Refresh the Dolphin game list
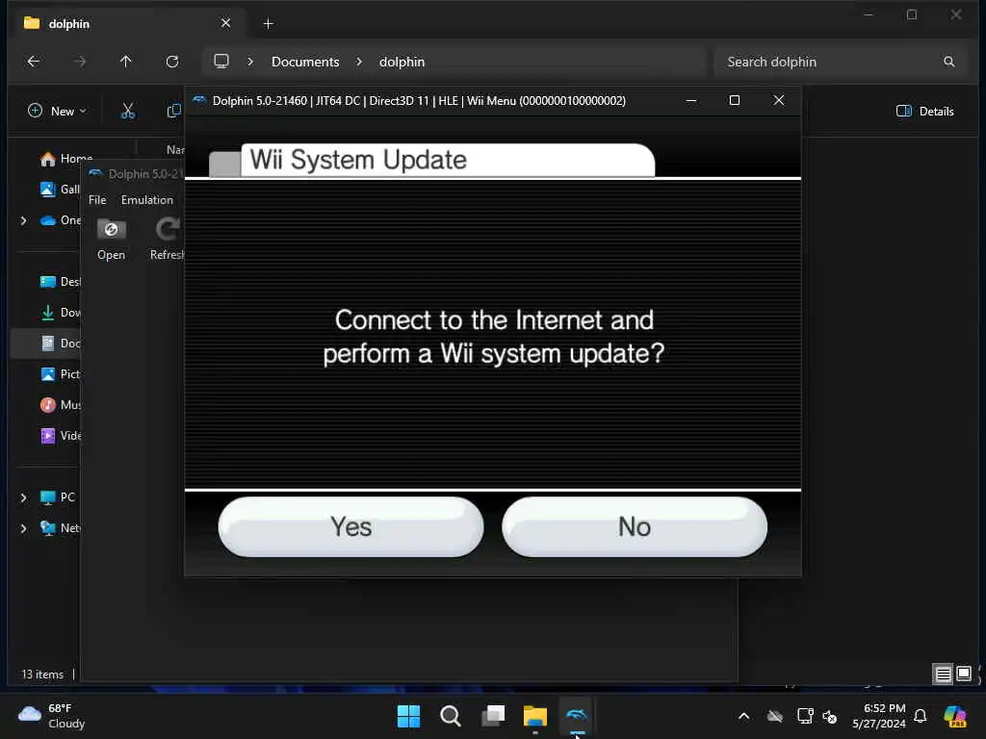986x739 pixels. [168, 240]
